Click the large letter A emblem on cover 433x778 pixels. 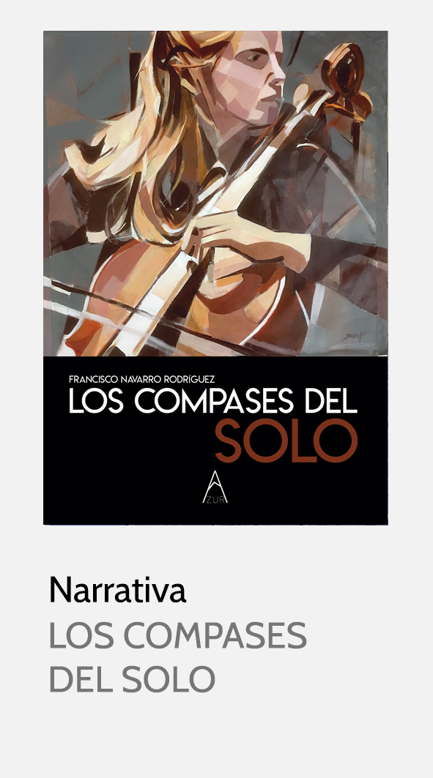[x=214, y=484]
